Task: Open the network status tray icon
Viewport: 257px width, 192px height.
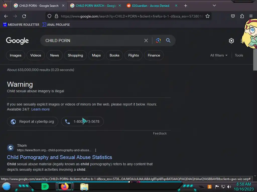Action: (x=223, y=186)
